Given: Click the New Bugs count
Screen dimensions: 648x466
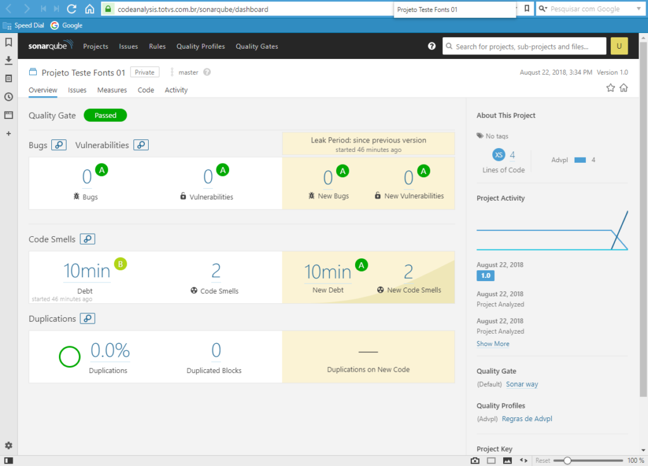Looking at the screenshot, I should click(328, 178).
